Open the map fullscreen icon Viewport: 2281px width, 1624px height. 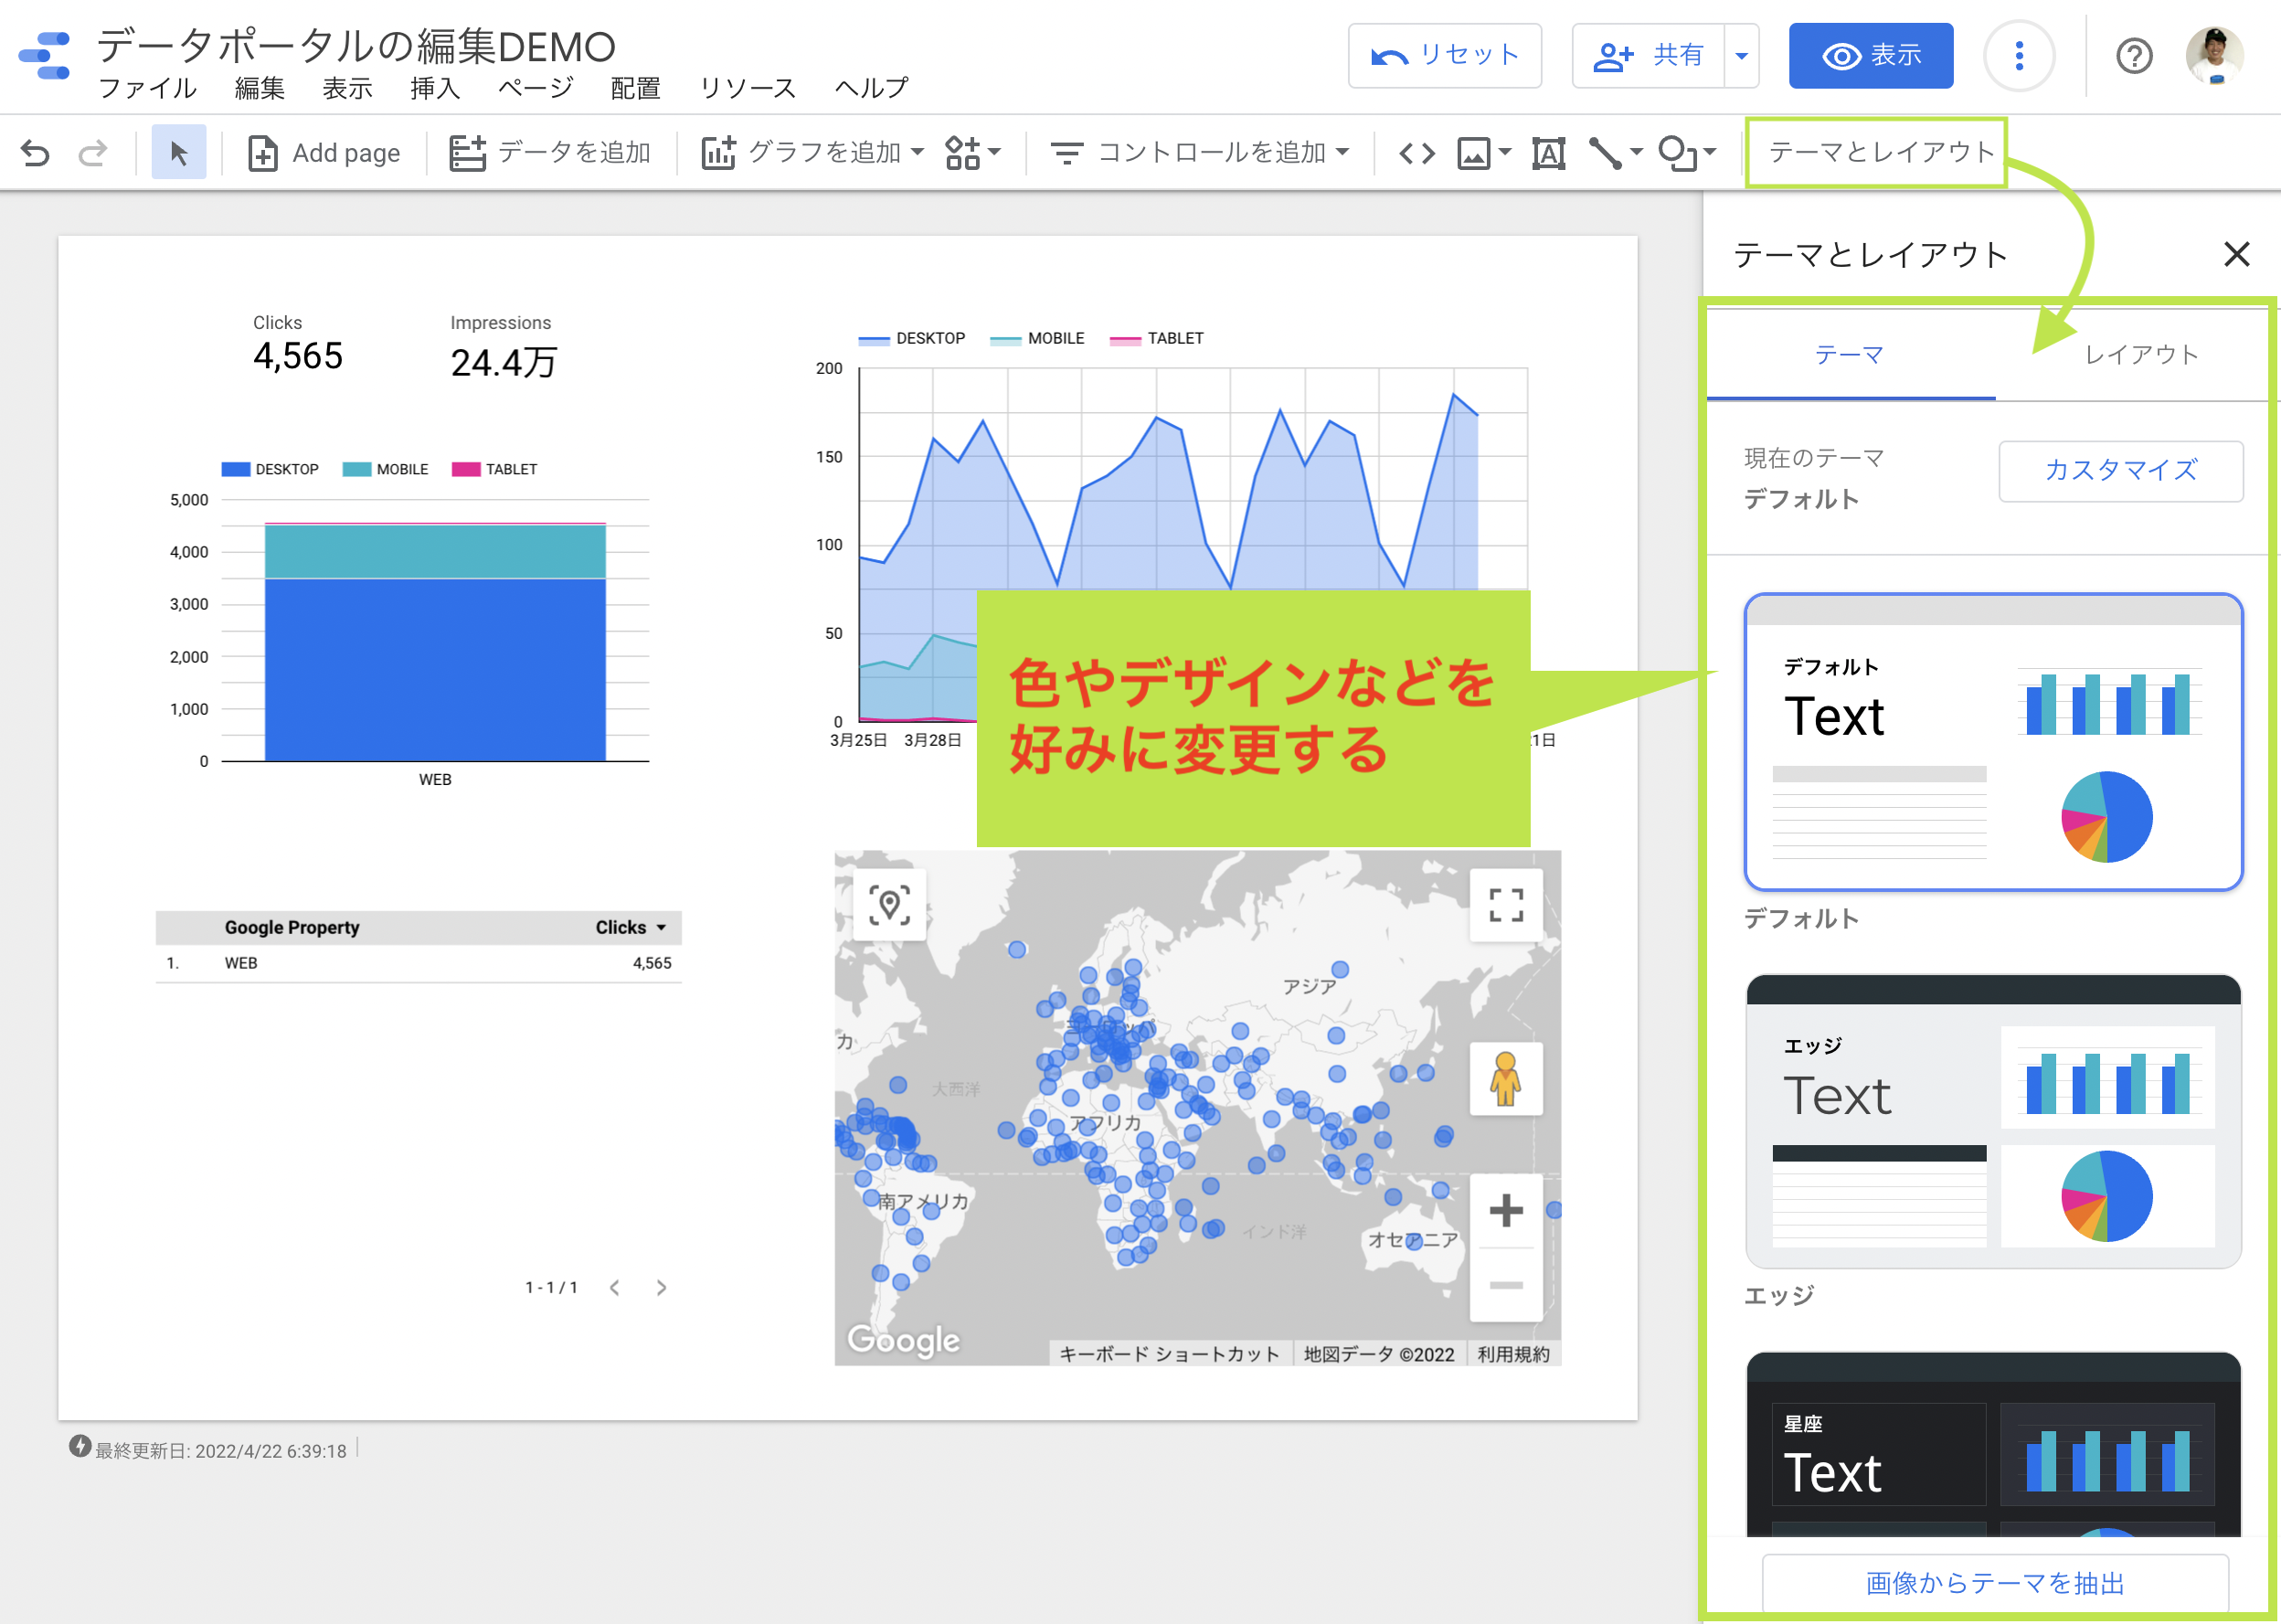point(1505,903)
